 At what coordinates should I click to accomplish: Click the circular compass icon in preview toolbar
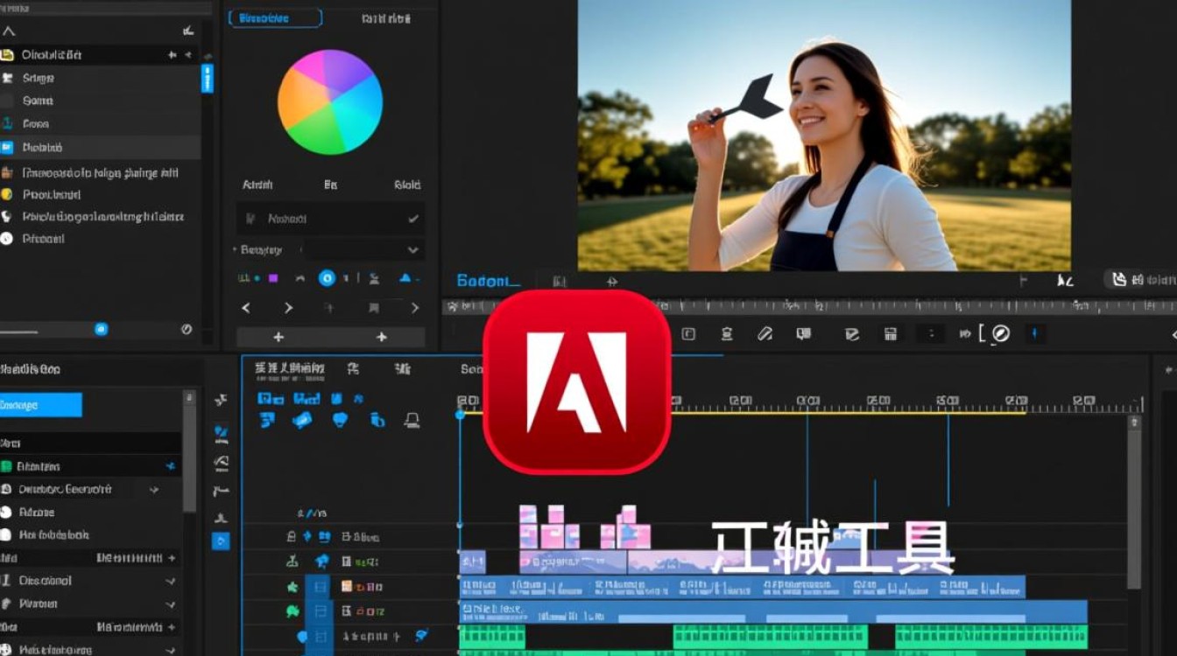[1001, 333]
